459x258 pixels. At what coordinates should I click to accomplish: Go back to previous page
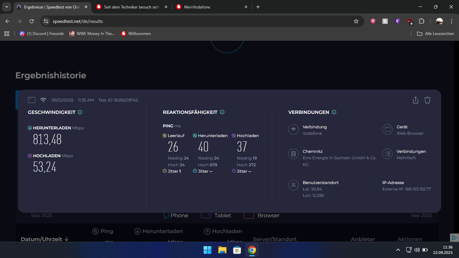(7, 21)
